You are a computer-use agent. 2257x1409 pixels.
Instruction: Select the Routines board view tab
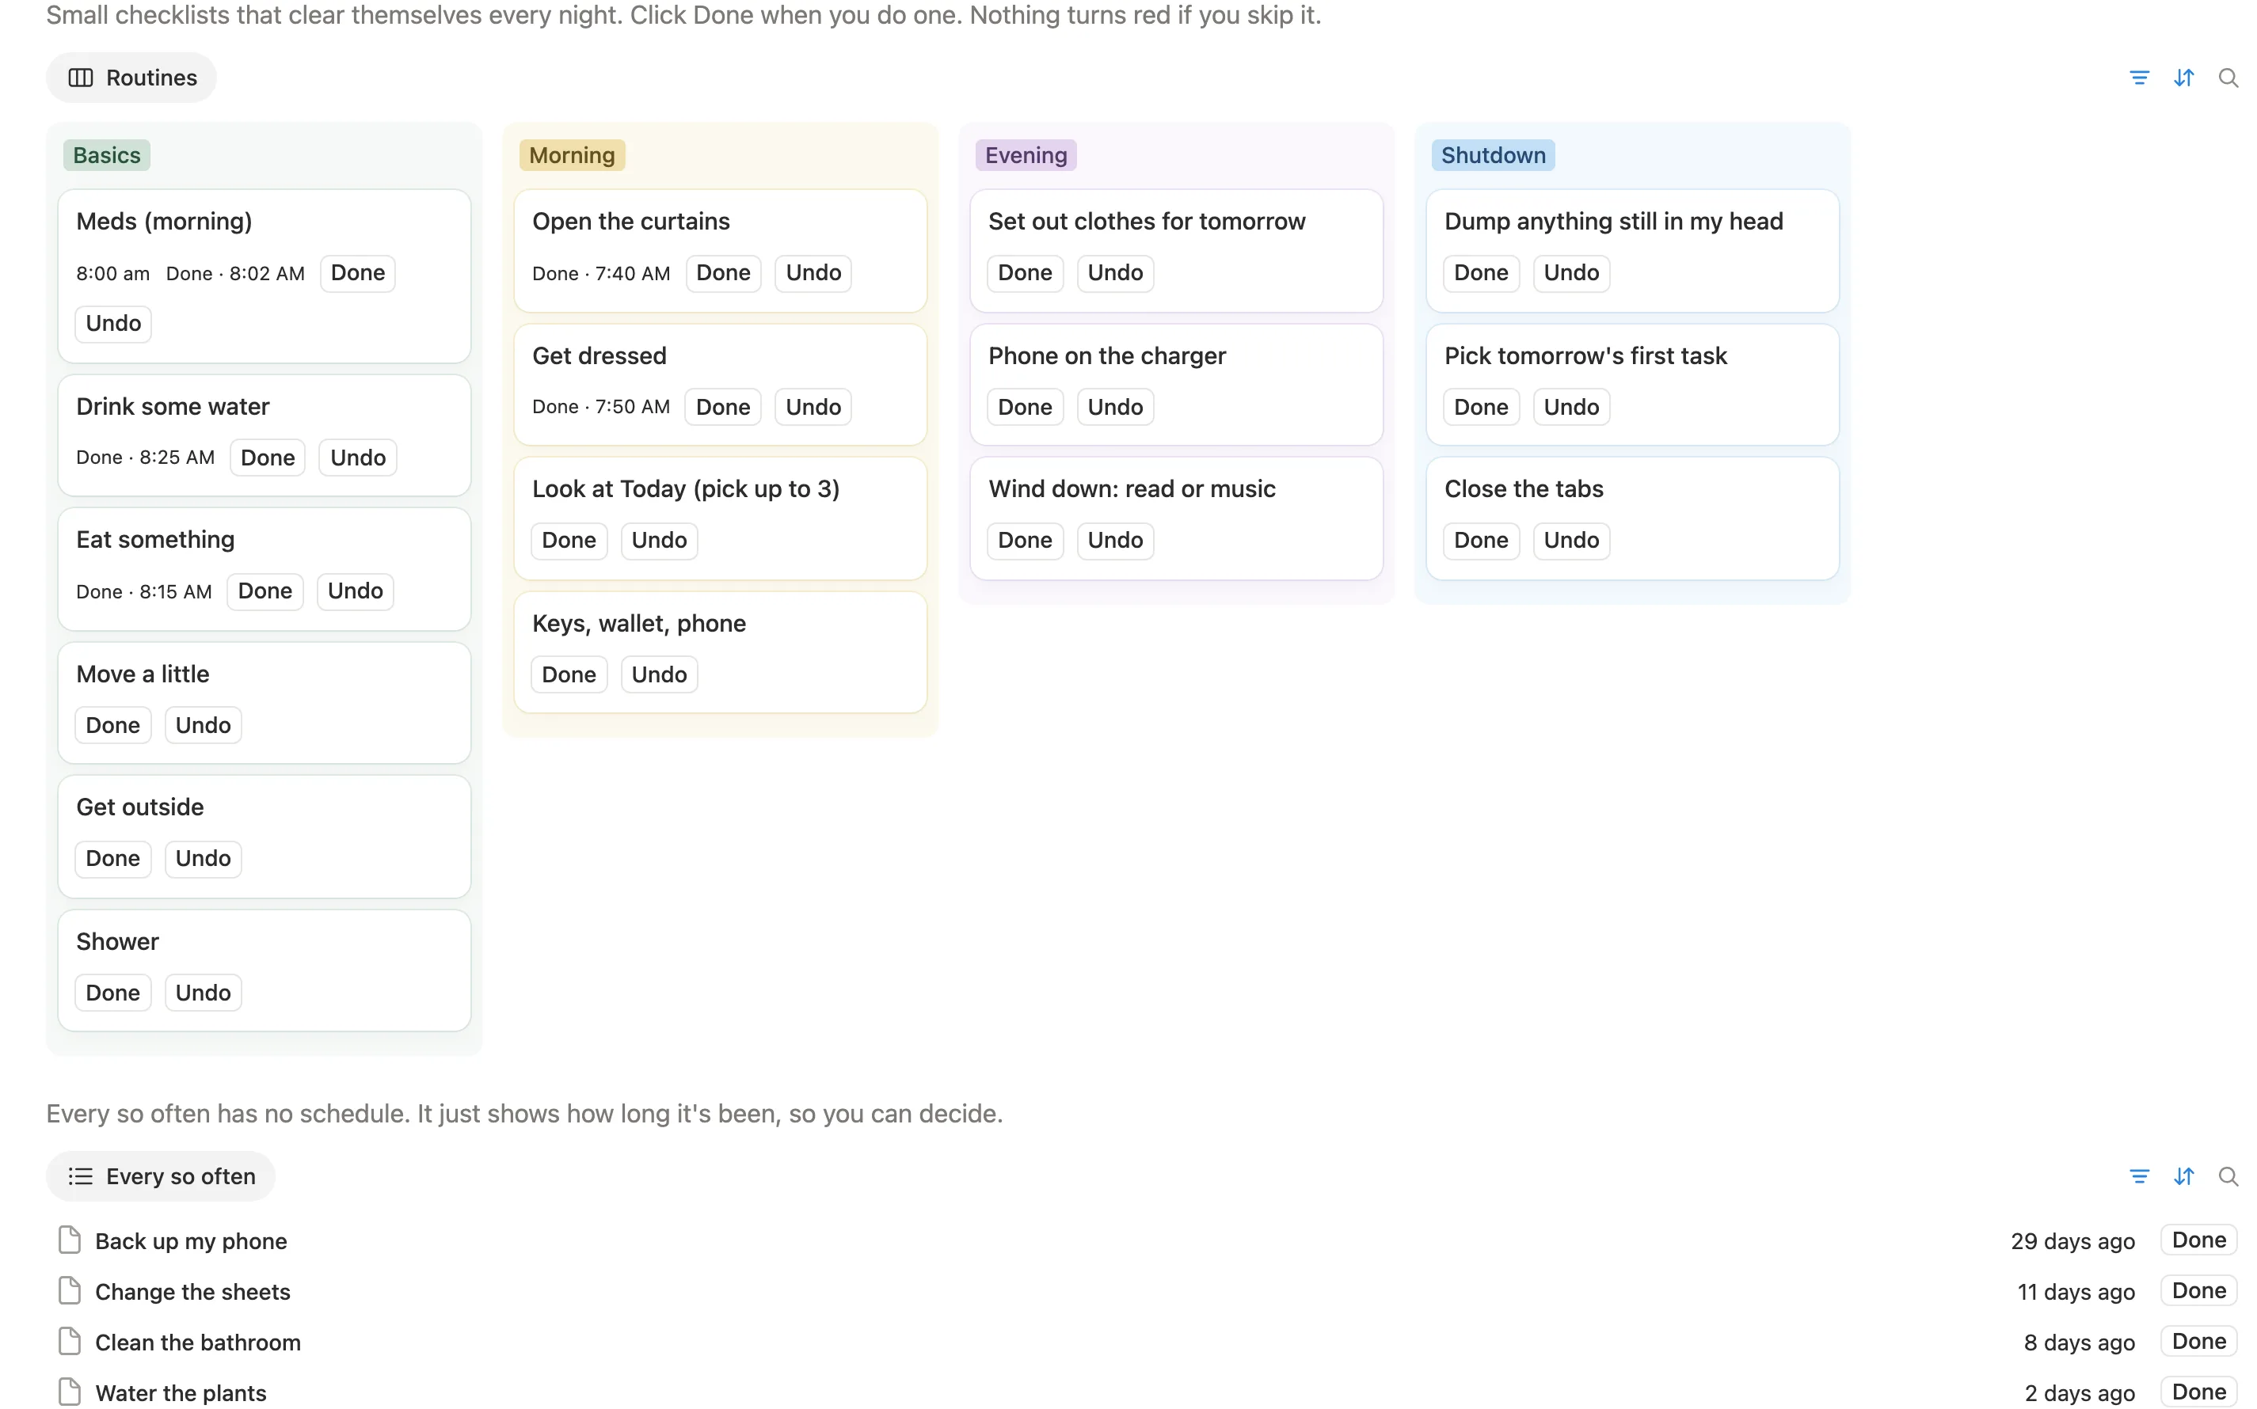131,78
